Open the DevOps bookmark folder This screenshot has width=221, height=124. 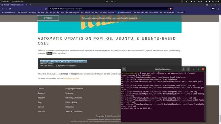coord(50,12)
